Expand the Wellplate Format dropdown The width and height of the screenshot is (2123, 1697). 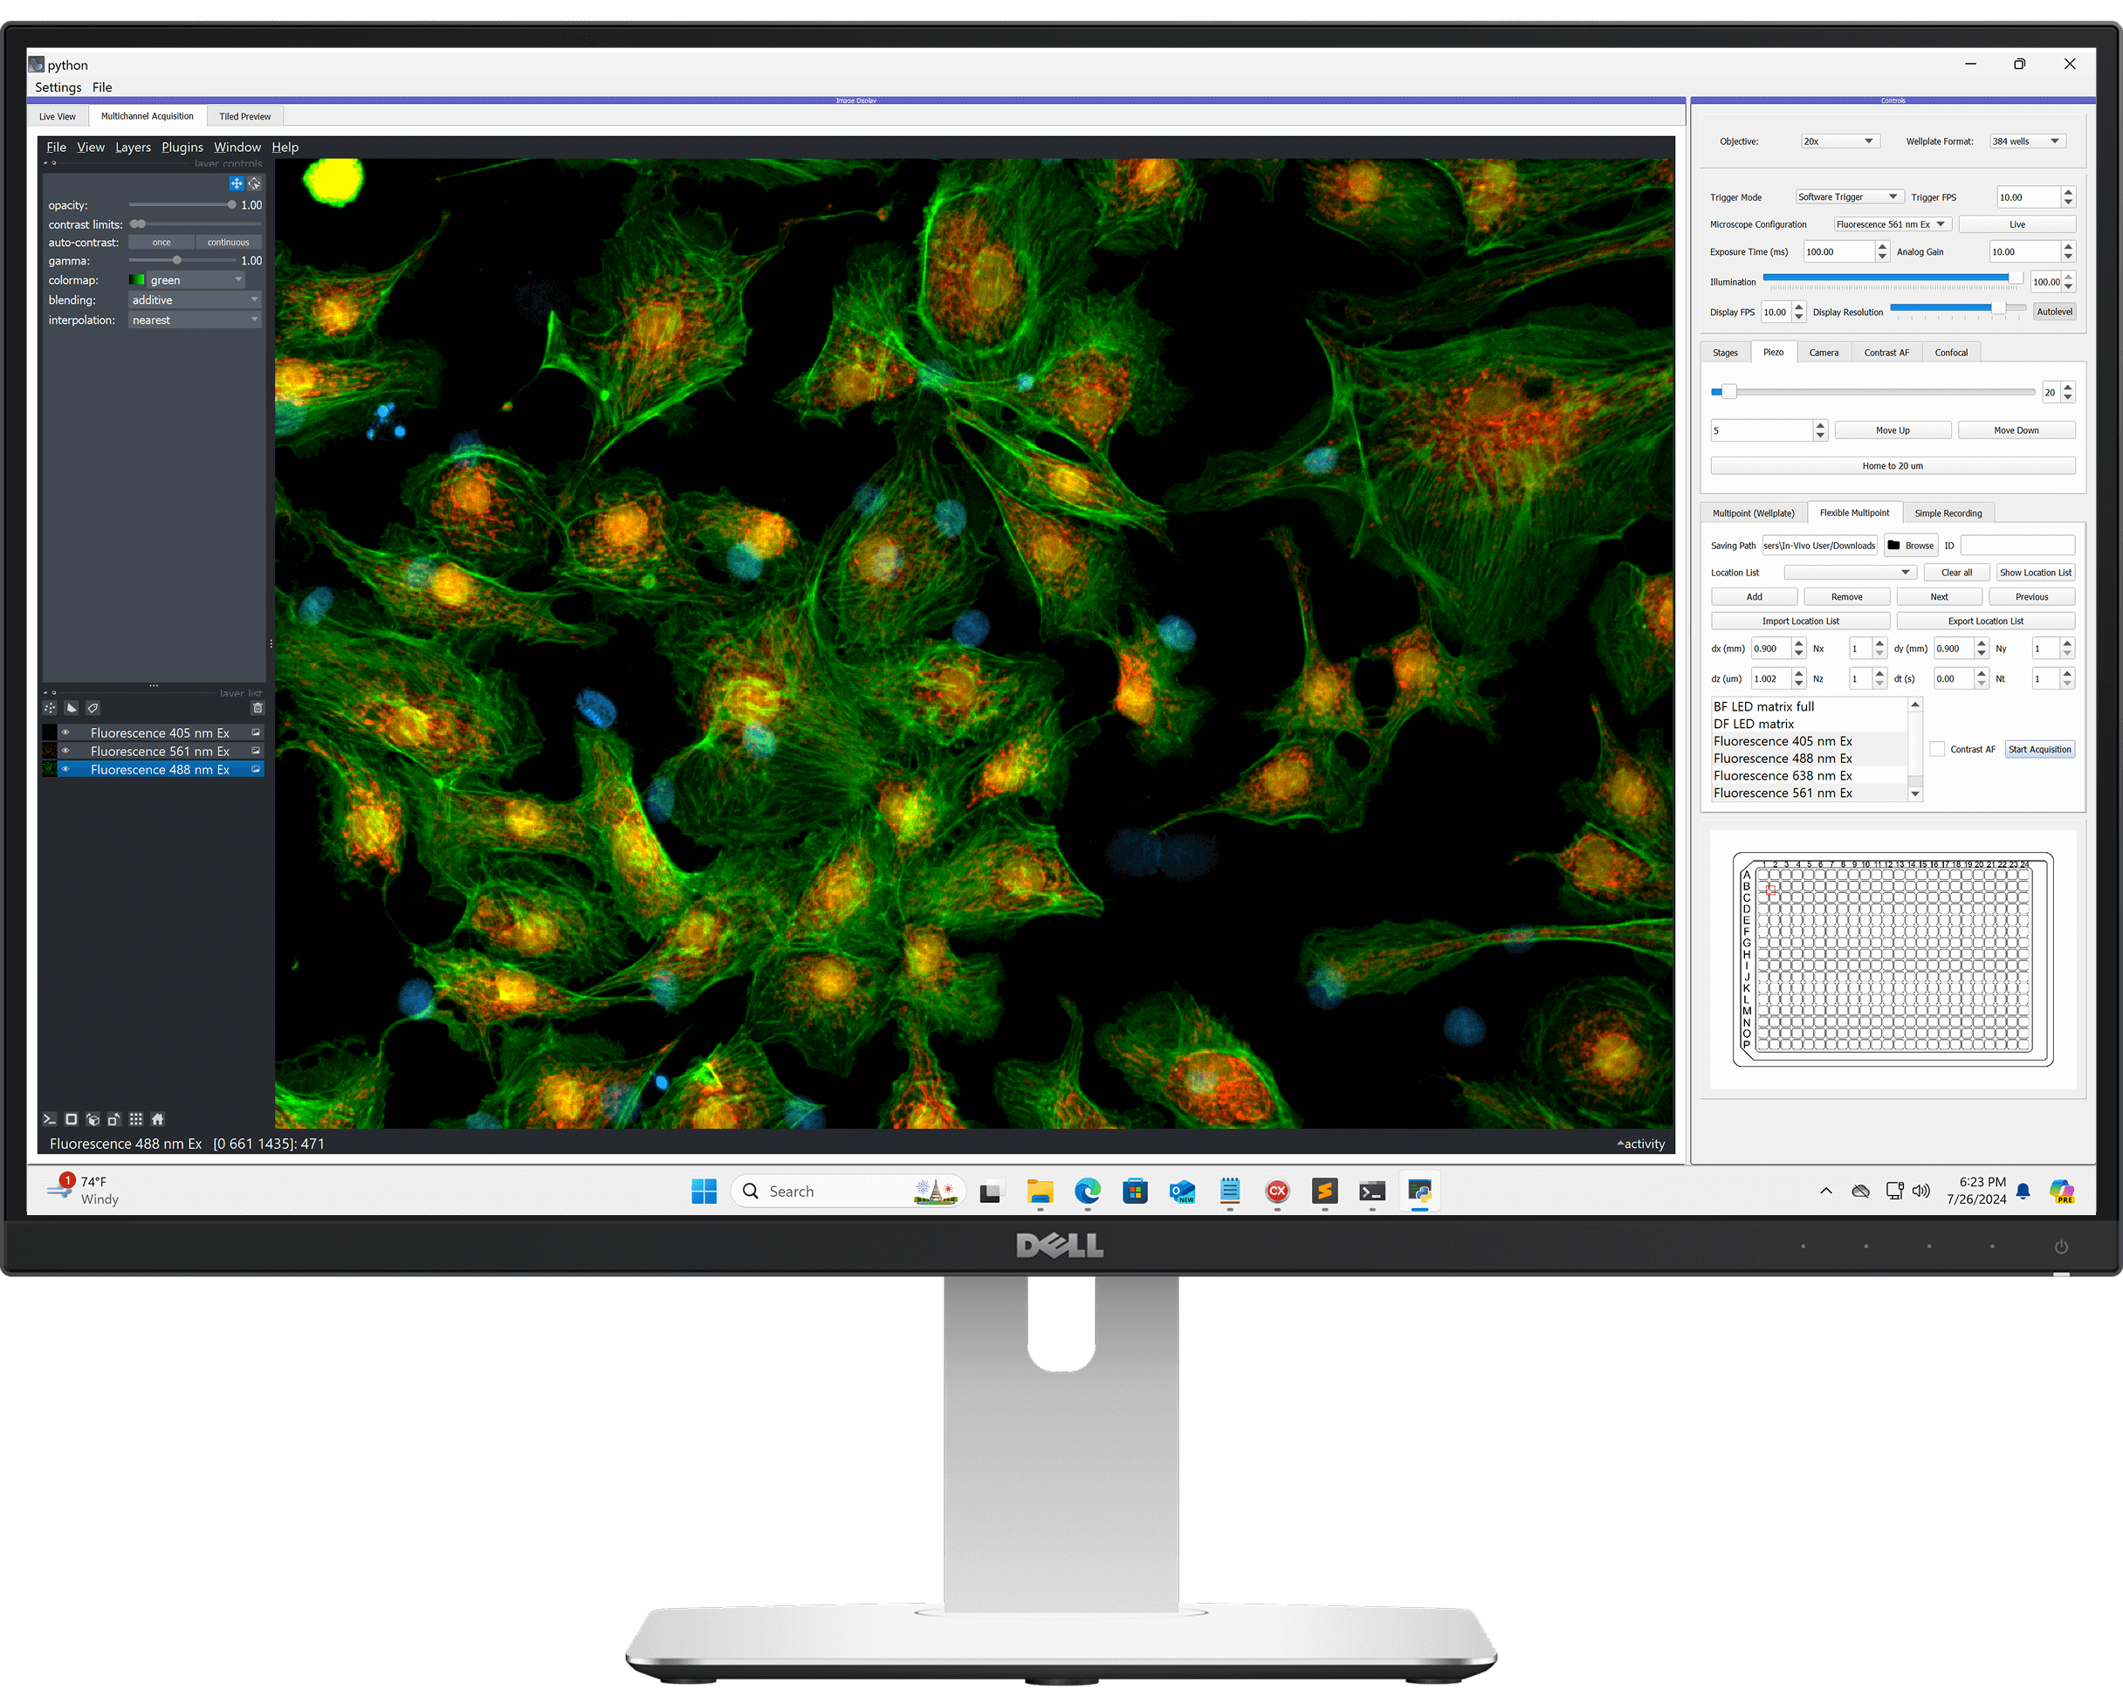tap(2026, 141)
